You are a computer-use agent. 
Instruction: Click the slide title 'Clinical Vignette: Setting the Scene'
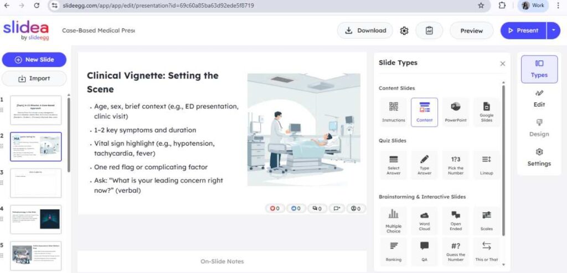click(153, 82)
